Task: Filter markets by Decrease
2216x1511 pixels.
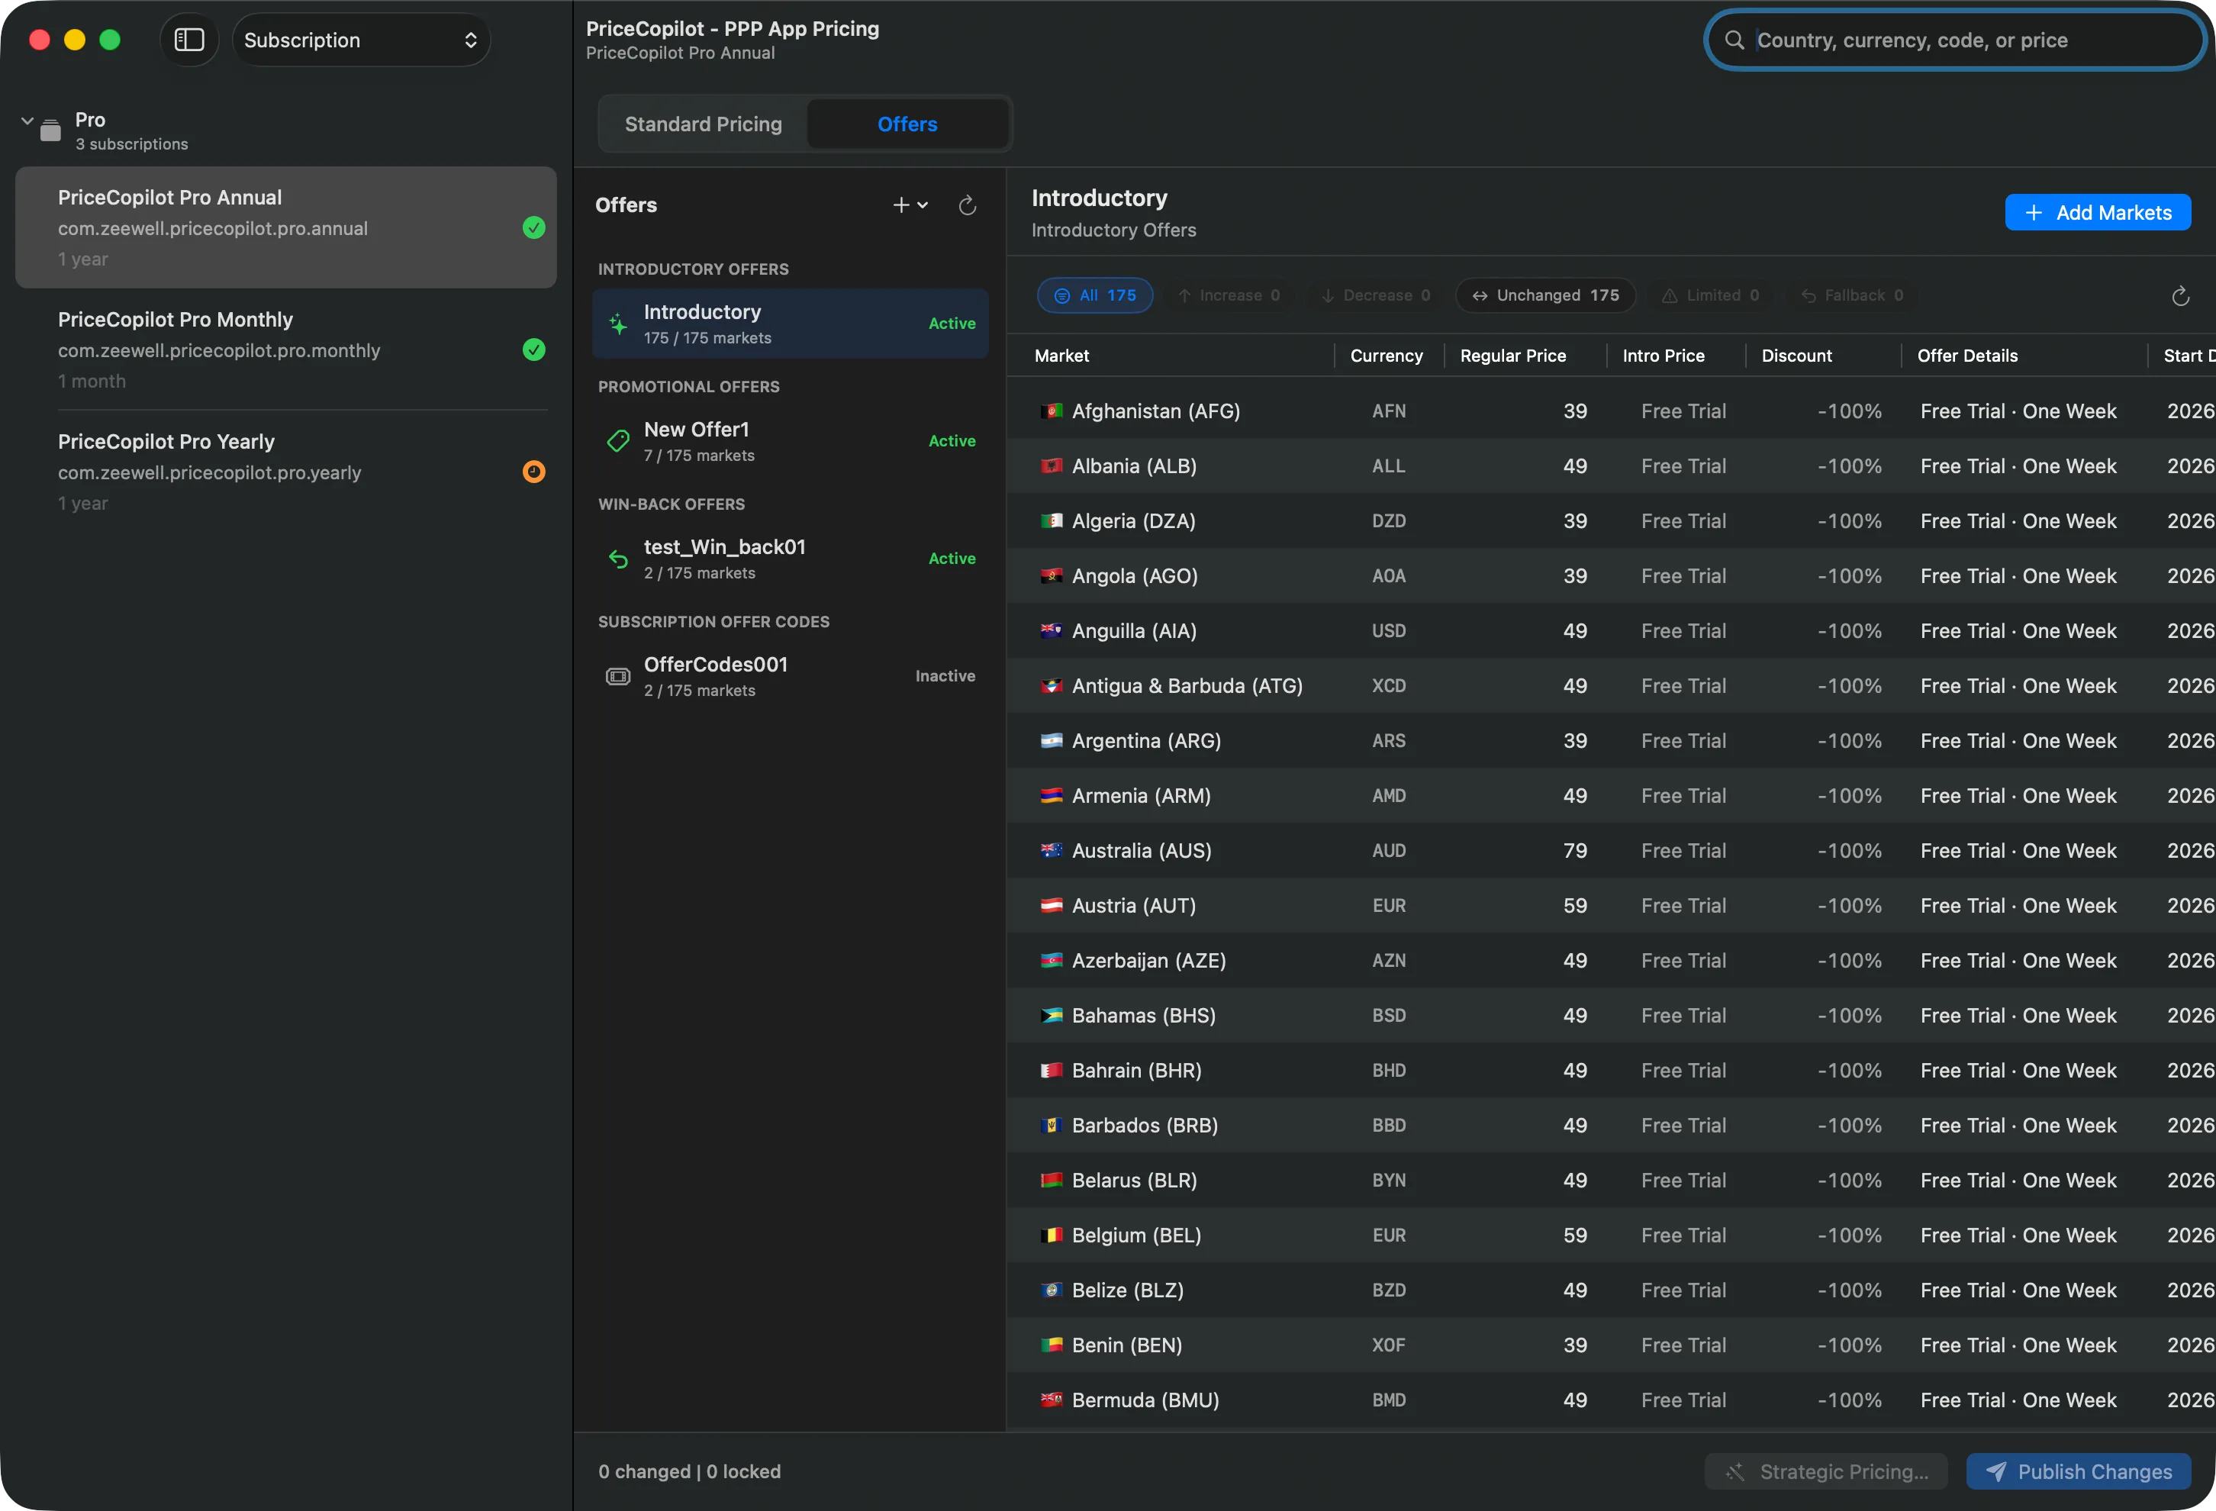Action: [x=1376, y=295]
